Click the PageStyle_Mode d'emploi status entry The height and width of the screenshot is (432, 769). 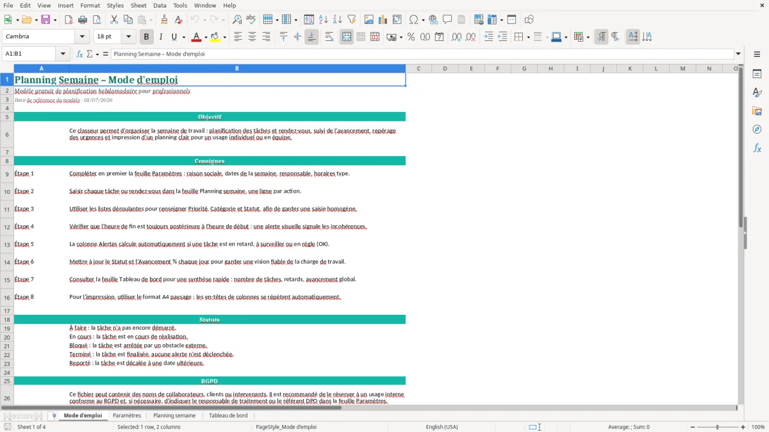pyautogui.click(x=286, y=427)
